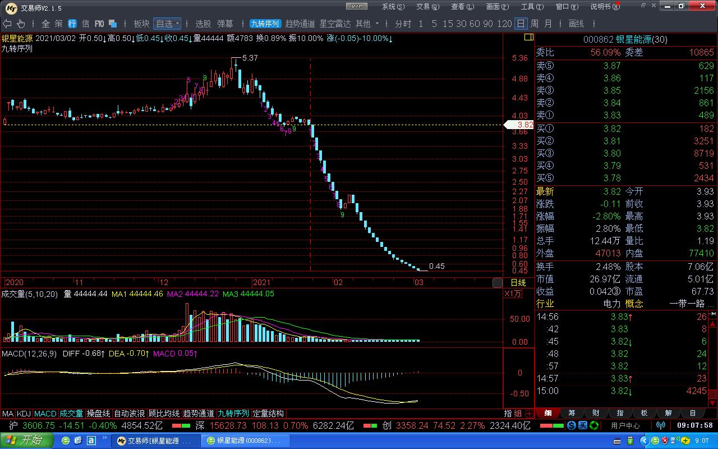Click the 选股 stock picker button
Screen dimensions: 718x449
point(203,24)
